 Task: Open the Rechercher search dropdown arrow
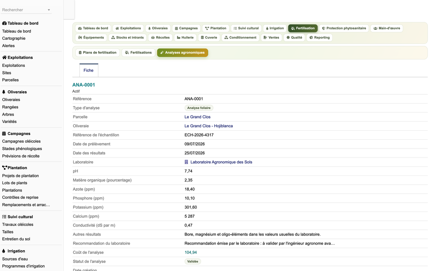(x=49, y=10)
